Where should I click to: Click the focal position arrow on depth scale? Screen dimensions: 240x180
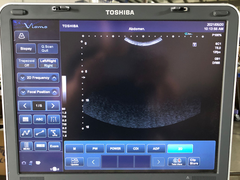point(83,78)
